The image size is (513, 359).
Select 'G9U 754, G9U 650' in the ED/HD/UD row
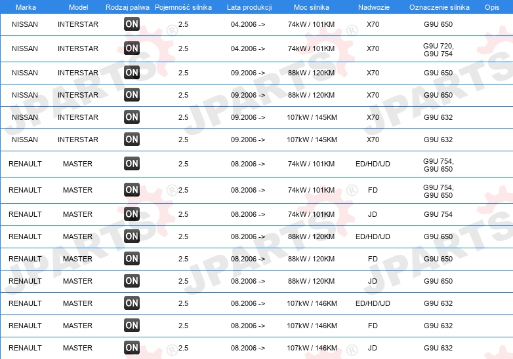click(x=438, y=165)
